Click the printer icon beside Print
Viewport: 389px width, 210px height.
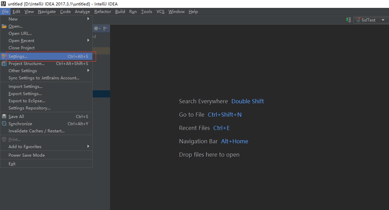(x=4, y=139)
